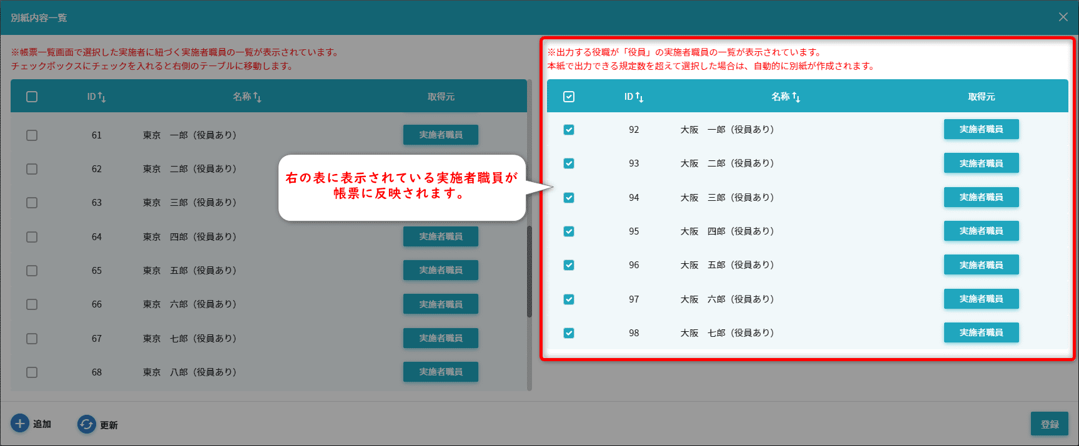Click the left table vertical scrollbar

530,271
